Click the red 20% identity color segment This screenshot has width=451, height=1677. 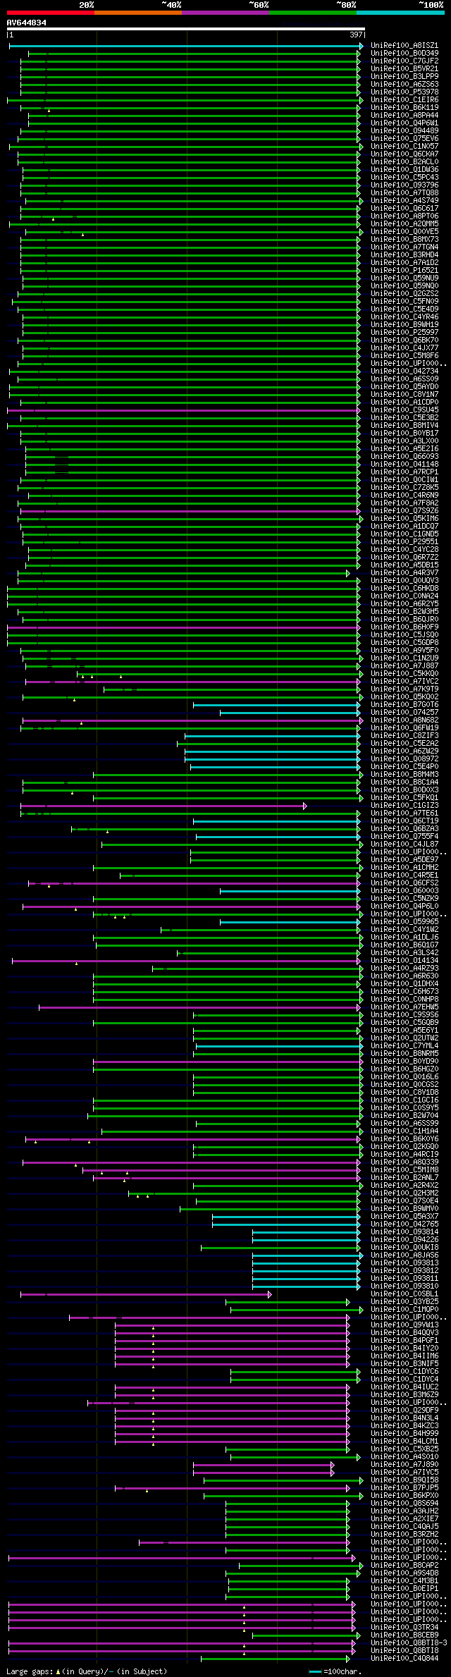coord(51,13)
